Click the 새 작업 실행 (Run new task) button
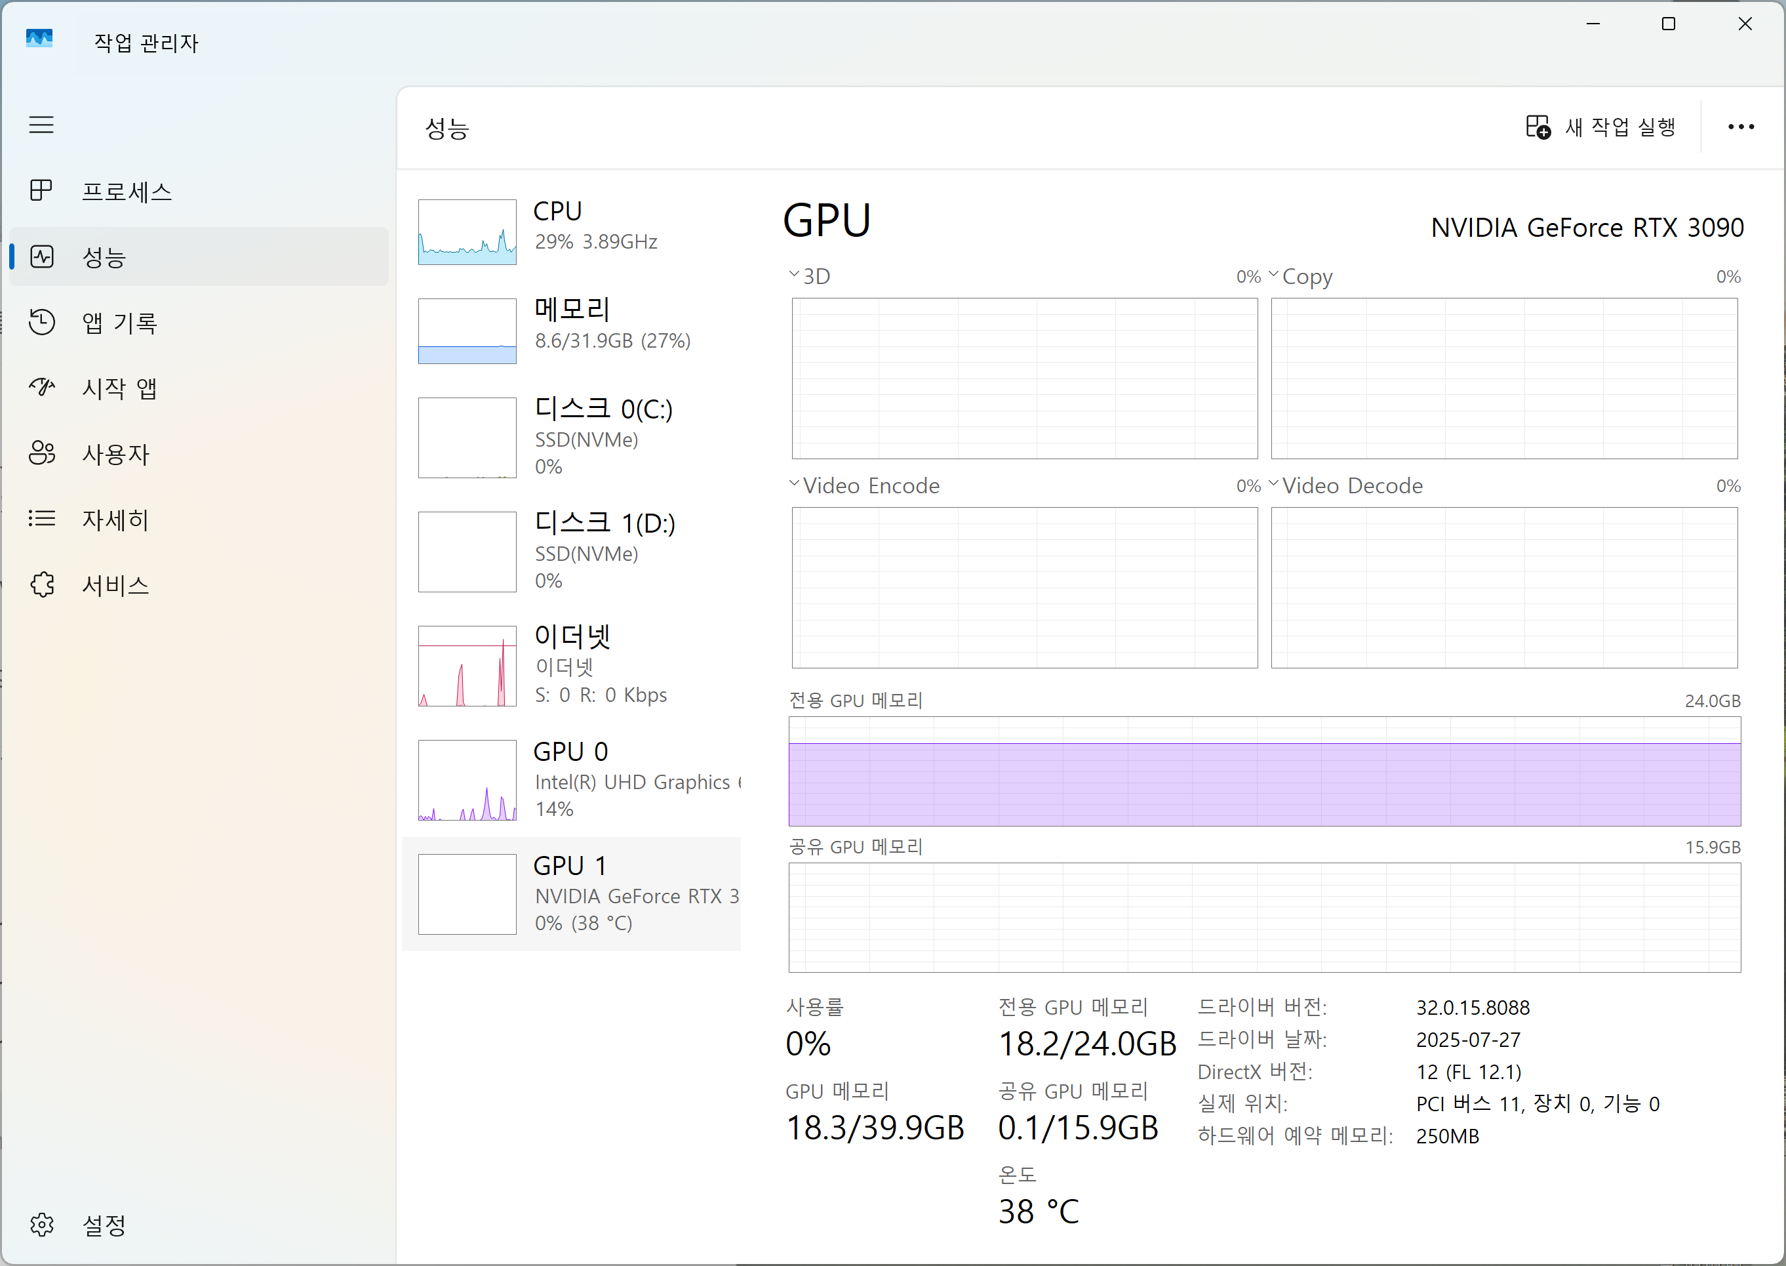This screenshot has height=1266, width=1786. (1600, 127)
